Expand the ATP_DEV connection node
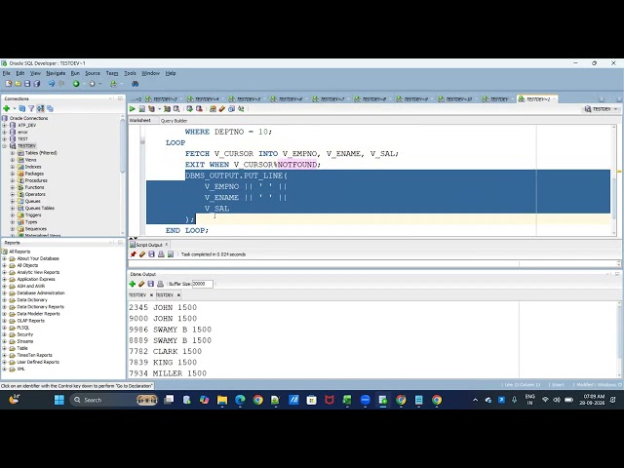This screenshot has height=468, width=624. tap(5, 125)
